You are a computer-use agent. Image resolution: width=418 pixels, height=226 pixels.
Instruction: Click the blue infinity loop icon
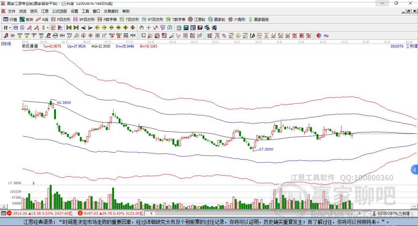pyautogui.click(x=326, y=36)
